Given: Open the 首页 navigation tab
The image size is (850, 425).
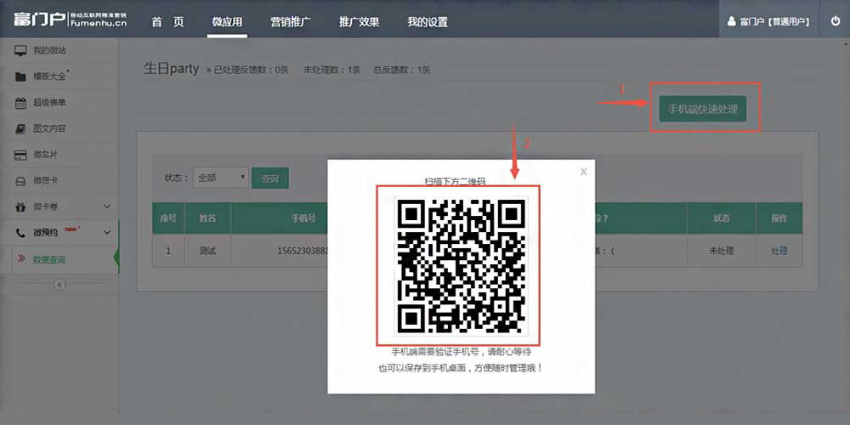Looking at the screenshot, I should click(168, 22).
